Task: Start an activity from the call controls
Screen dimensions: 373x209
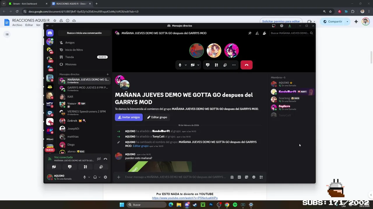Action: (x=216, y=65)
